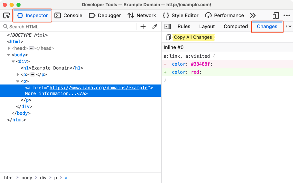293x183 pixels.
Task: Pick a color from page with eyedropper
Action: click(155, 27)
